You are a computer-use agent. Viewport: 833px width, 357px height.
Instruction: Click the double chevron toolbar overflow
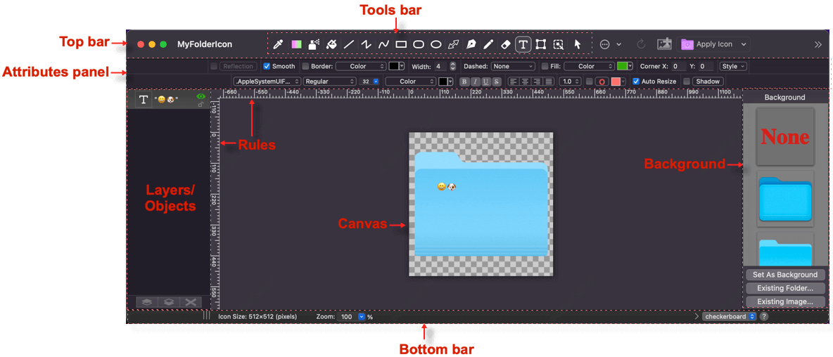tap(818, 44)
